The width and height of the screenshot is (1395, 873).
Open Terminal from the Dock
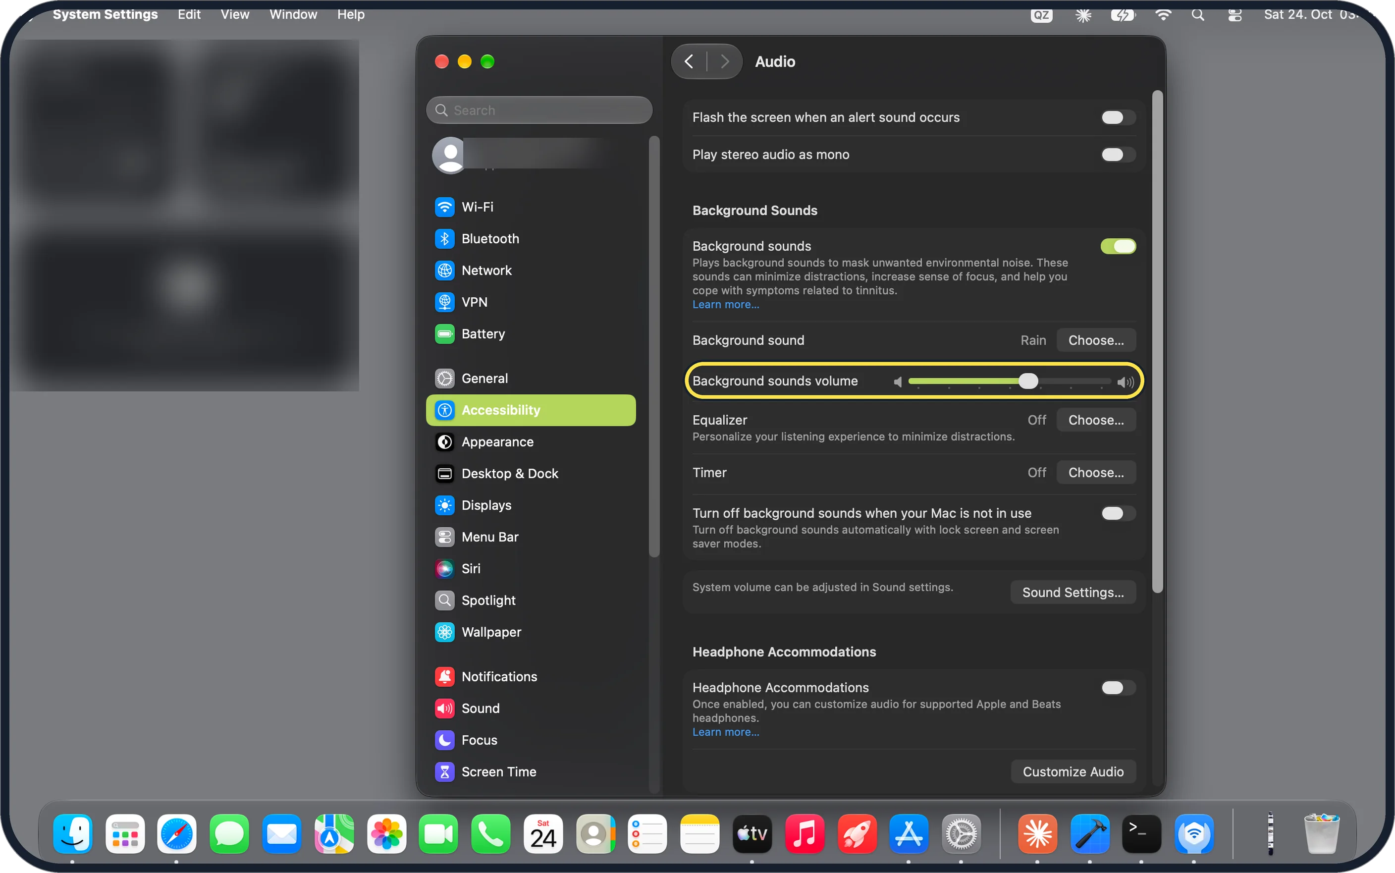(x=1141, y=834)
